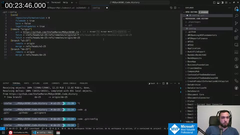Switch to GitLens panel tab
Image resolution: width=240 pixels, height=135 pixels.
click(36, 83)
